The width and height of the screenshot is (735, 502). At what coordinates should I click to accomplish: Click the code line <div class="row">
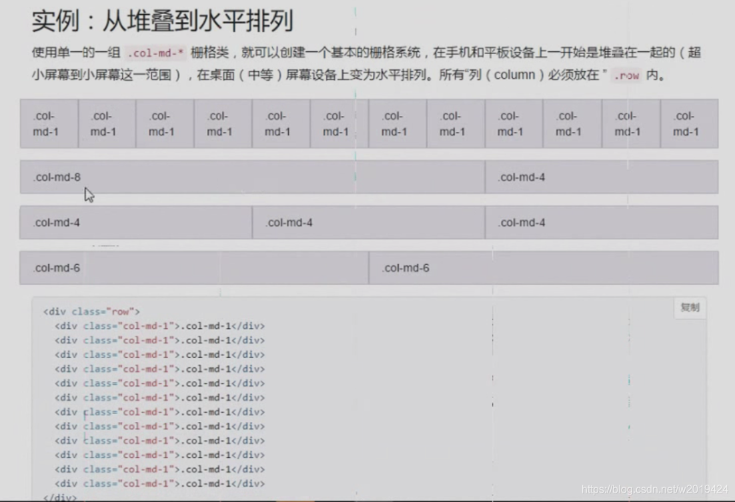coord(91,312)
